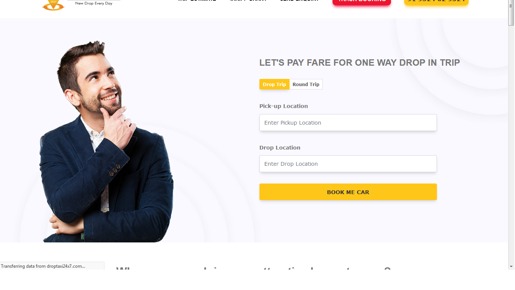This screenshot has height=290, width=515.
Task: Click the smiling man banner image
Action: pos(106,142)
